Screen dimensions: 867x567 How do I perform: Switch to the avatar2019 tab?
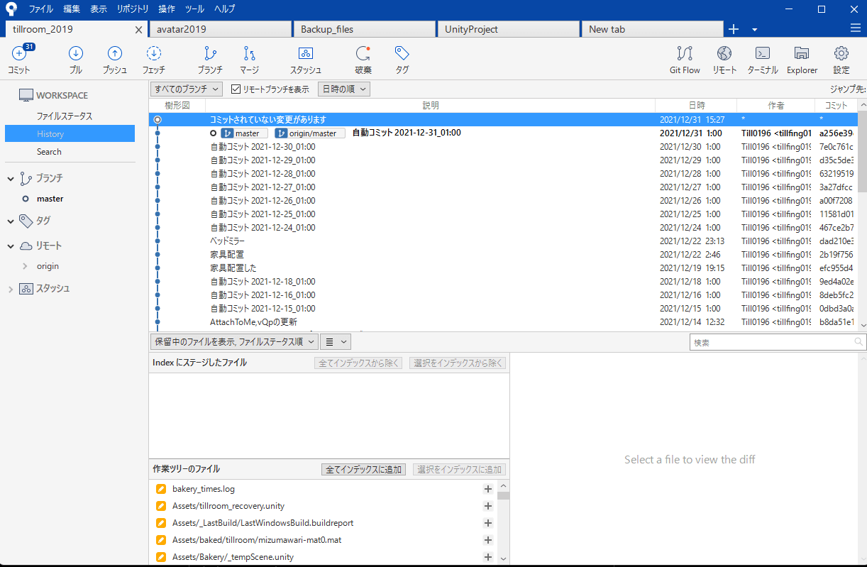(220, 29)
